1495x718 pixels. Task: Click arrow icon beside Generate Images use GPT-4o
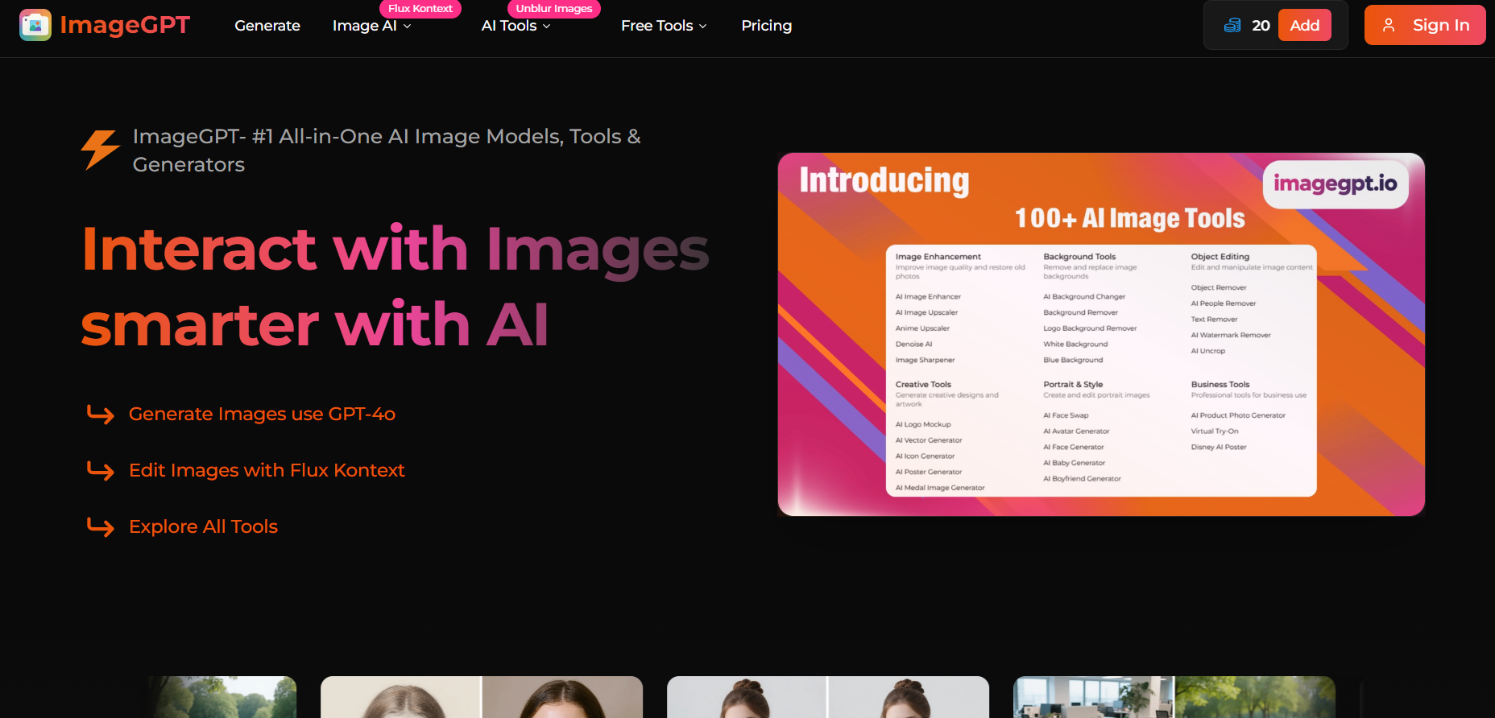(x=101, y=415)
